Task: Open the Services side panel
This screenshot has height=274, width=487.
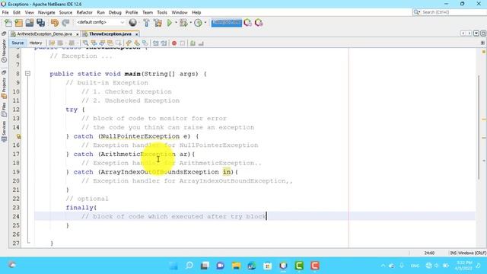Action: point(4,131)
